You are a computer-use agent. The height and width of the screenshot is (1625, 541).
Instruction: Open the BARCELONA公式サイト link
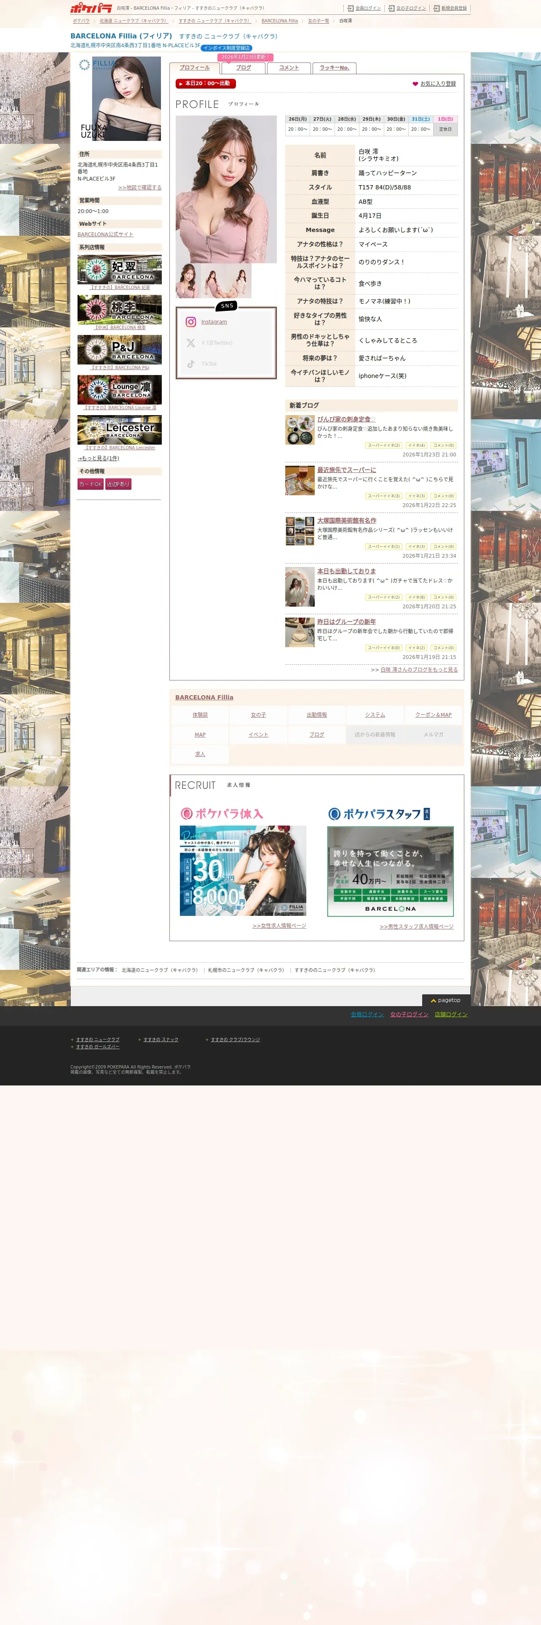point(105,235)
